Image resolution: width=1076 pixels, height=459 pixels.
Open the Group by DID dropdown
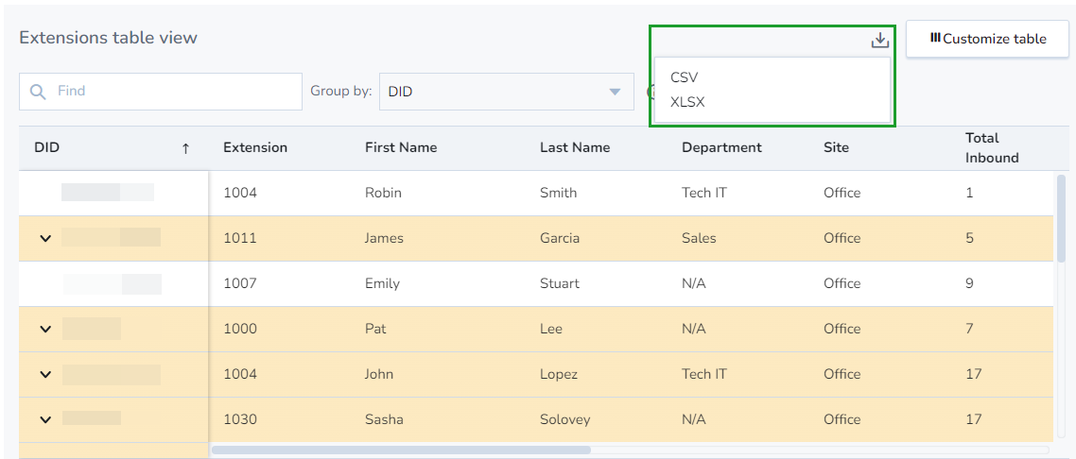507,91
